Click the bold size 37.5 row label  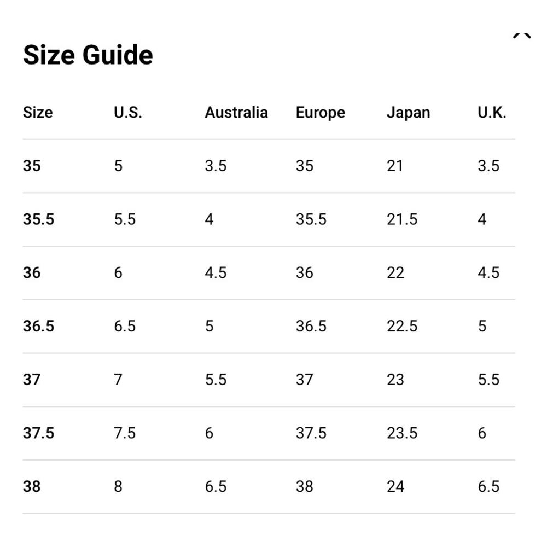pos(39,433)
